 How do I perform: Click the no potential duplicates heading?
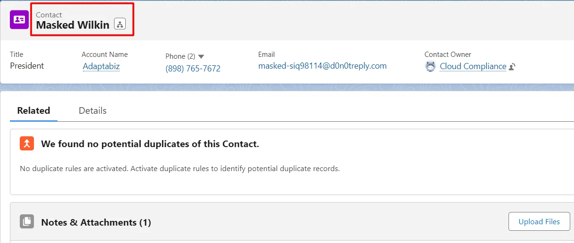[x=150, y=144]
